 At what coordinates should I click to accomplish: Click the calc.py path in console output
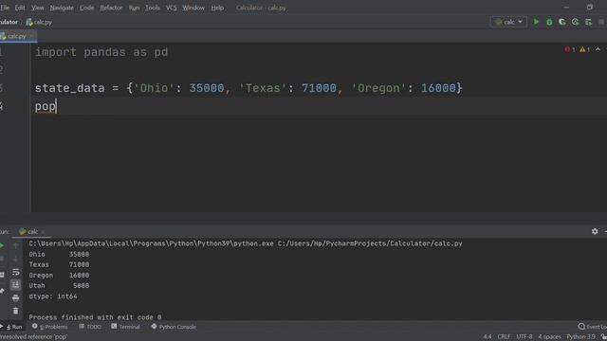pos(370,243)
